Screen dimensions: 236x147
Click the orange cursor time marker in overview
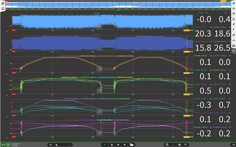(223, 1)
